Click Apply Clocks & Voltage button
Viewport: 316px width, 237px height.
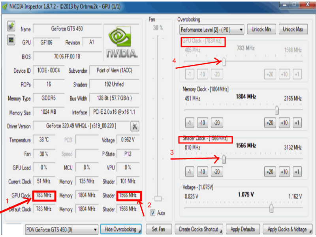tap(287, 229)
